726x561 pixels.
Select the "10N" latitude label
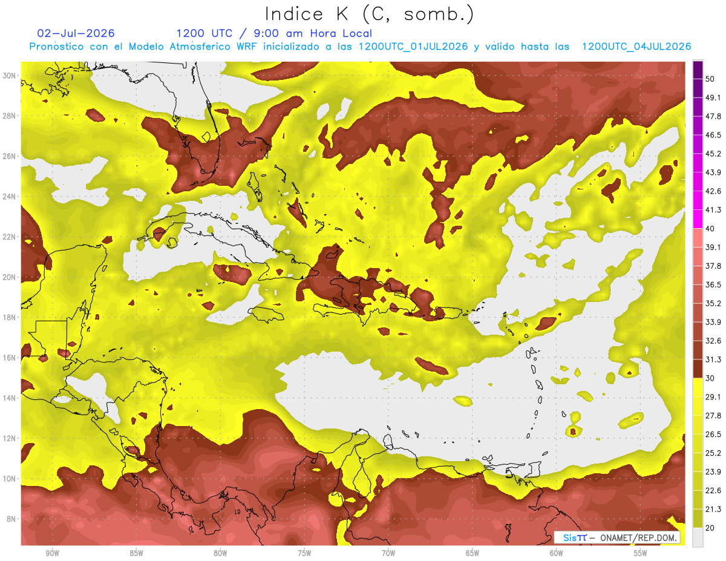[10, 479]
